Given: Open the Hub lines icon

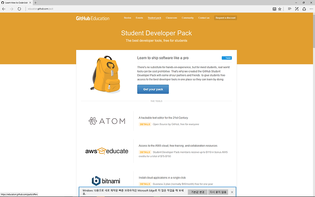Looking at the screenshot, I should click(x=290, y=9).
